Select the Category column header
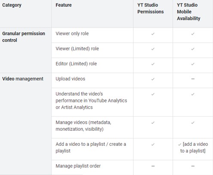 click(x=12, y=5)
